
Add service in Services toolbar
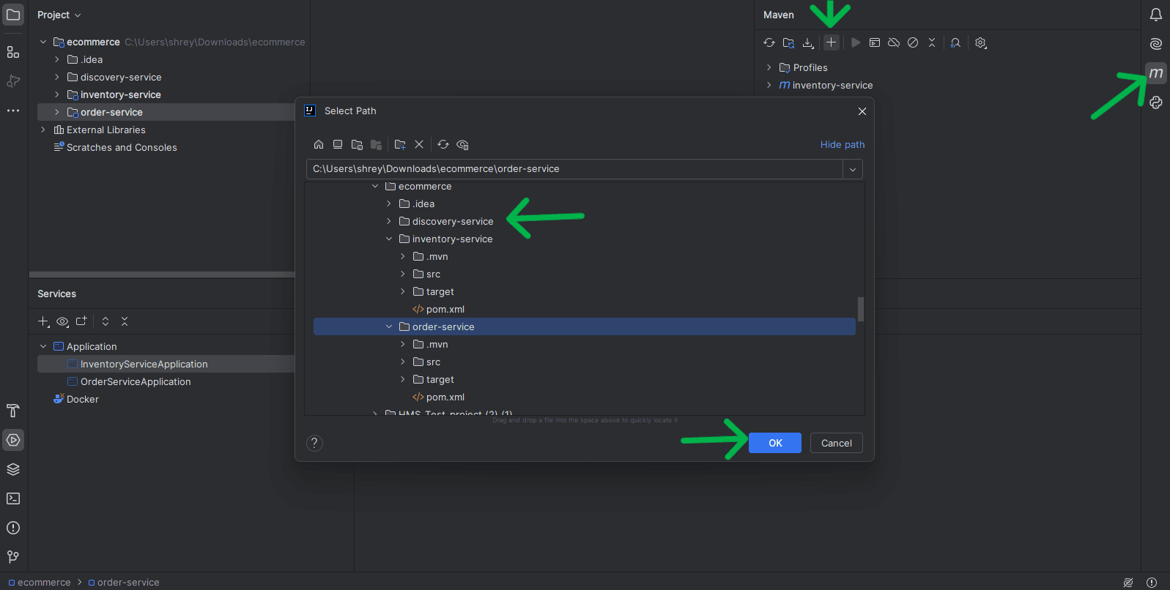click(x=43, y=321)
